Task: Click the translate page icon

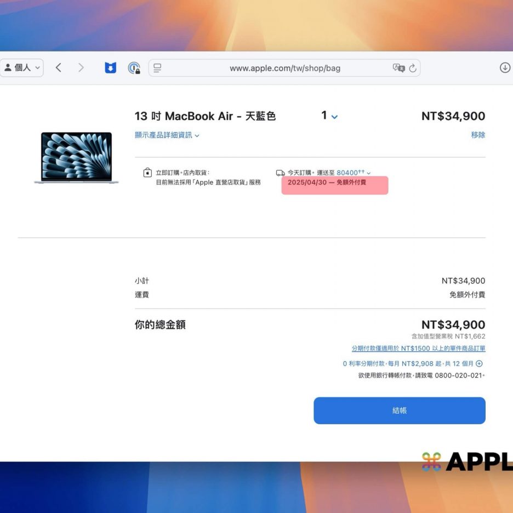Action: point(398,68)
